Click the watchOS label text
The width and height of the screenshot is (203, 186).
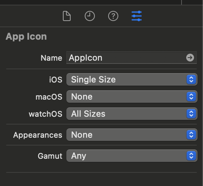46,114
